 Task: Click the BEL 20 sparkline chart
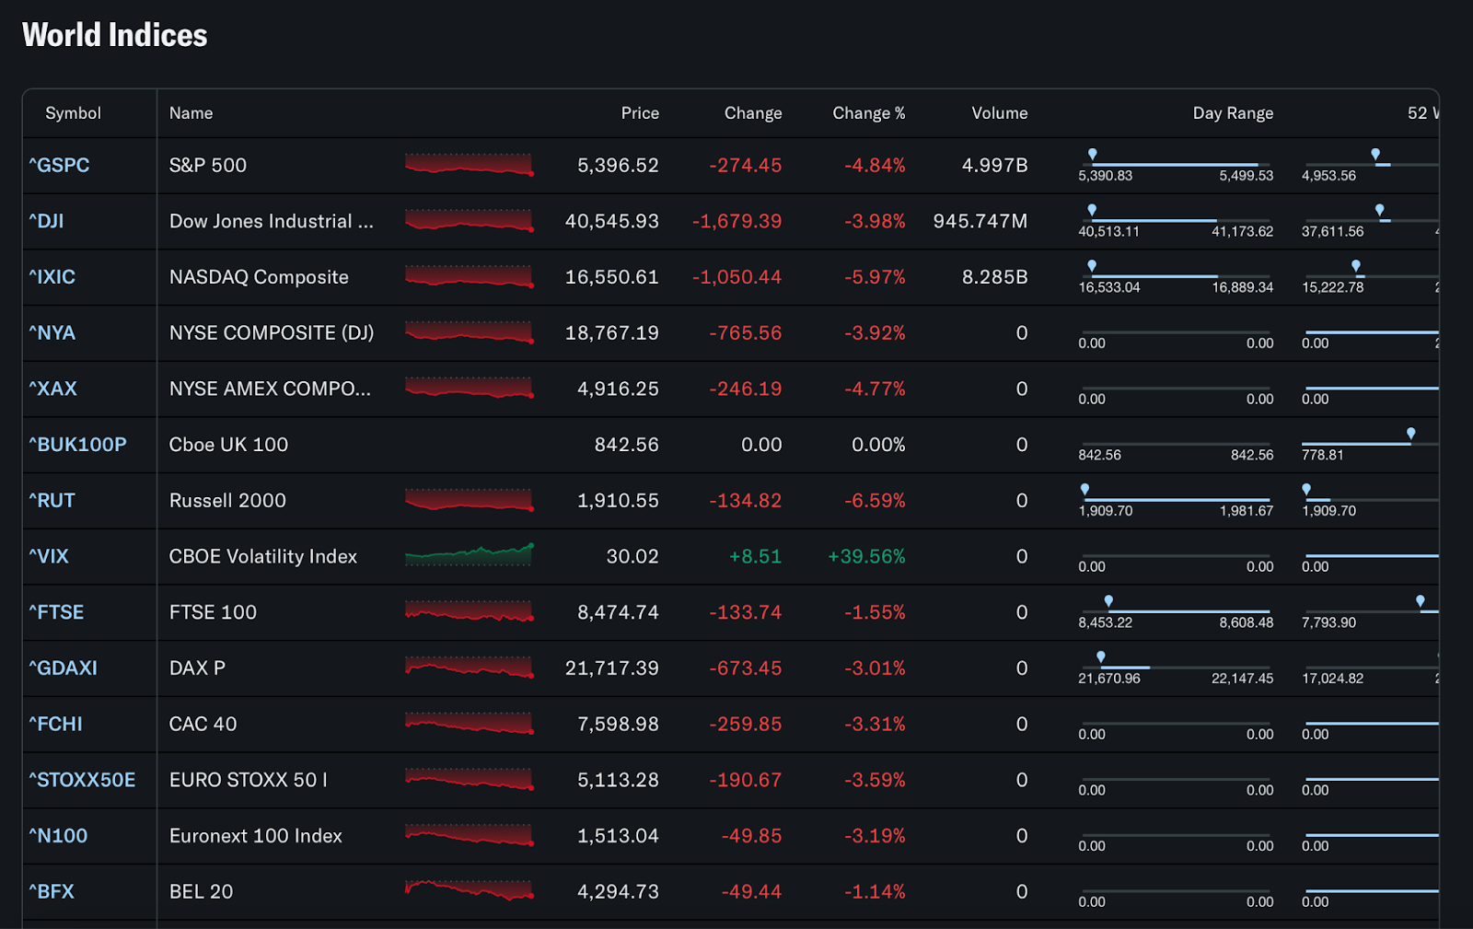(x=470, y=890)
